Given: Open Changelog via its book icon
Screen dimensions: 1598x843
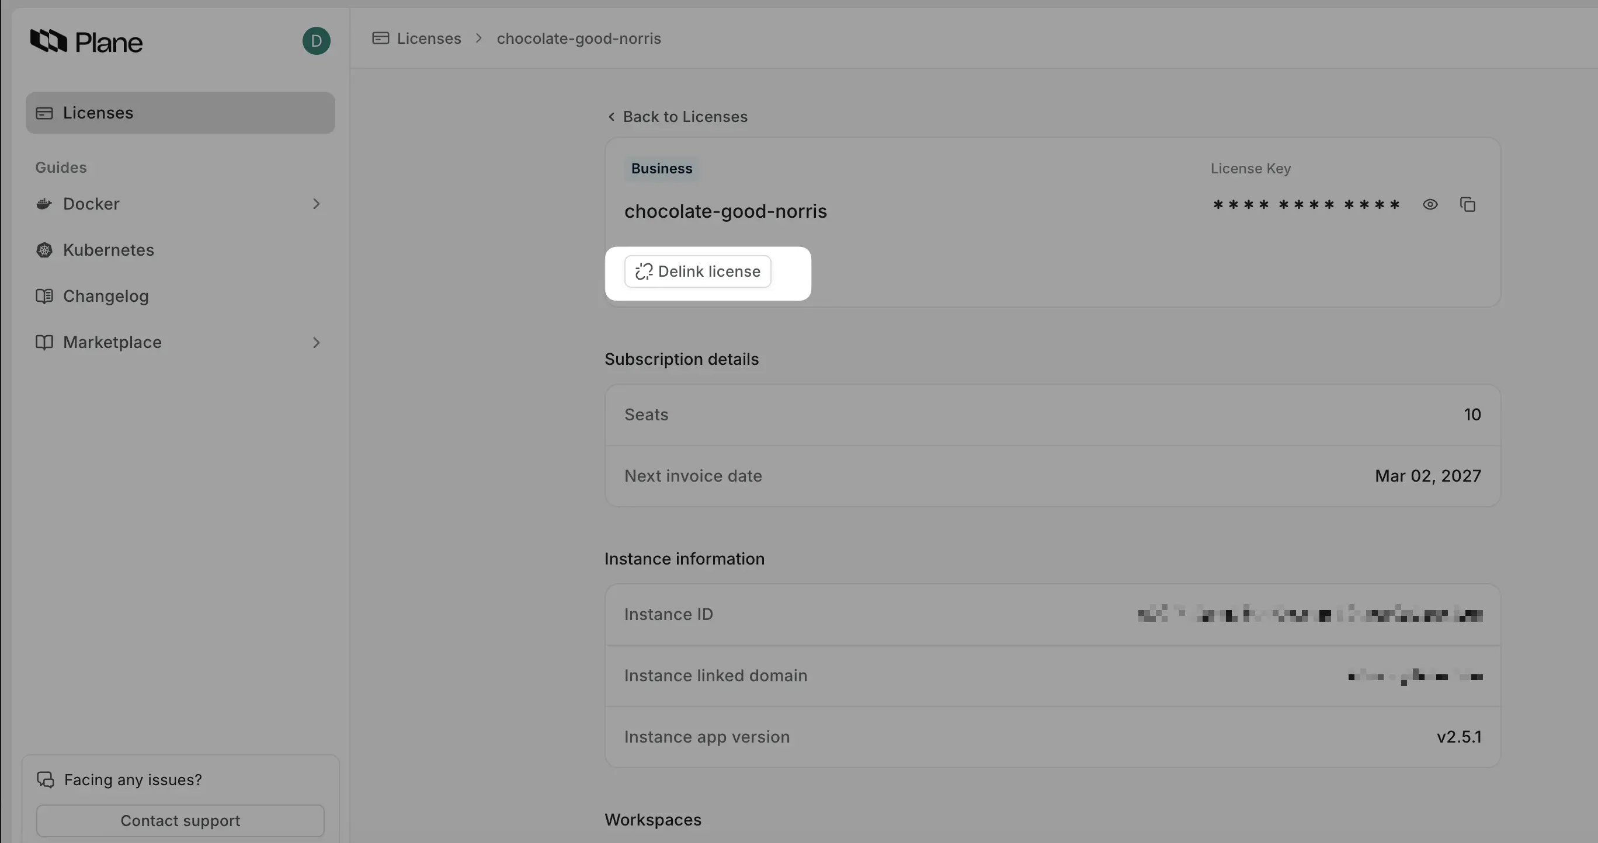Looking at the screenshot, I should tap(43, 297).
